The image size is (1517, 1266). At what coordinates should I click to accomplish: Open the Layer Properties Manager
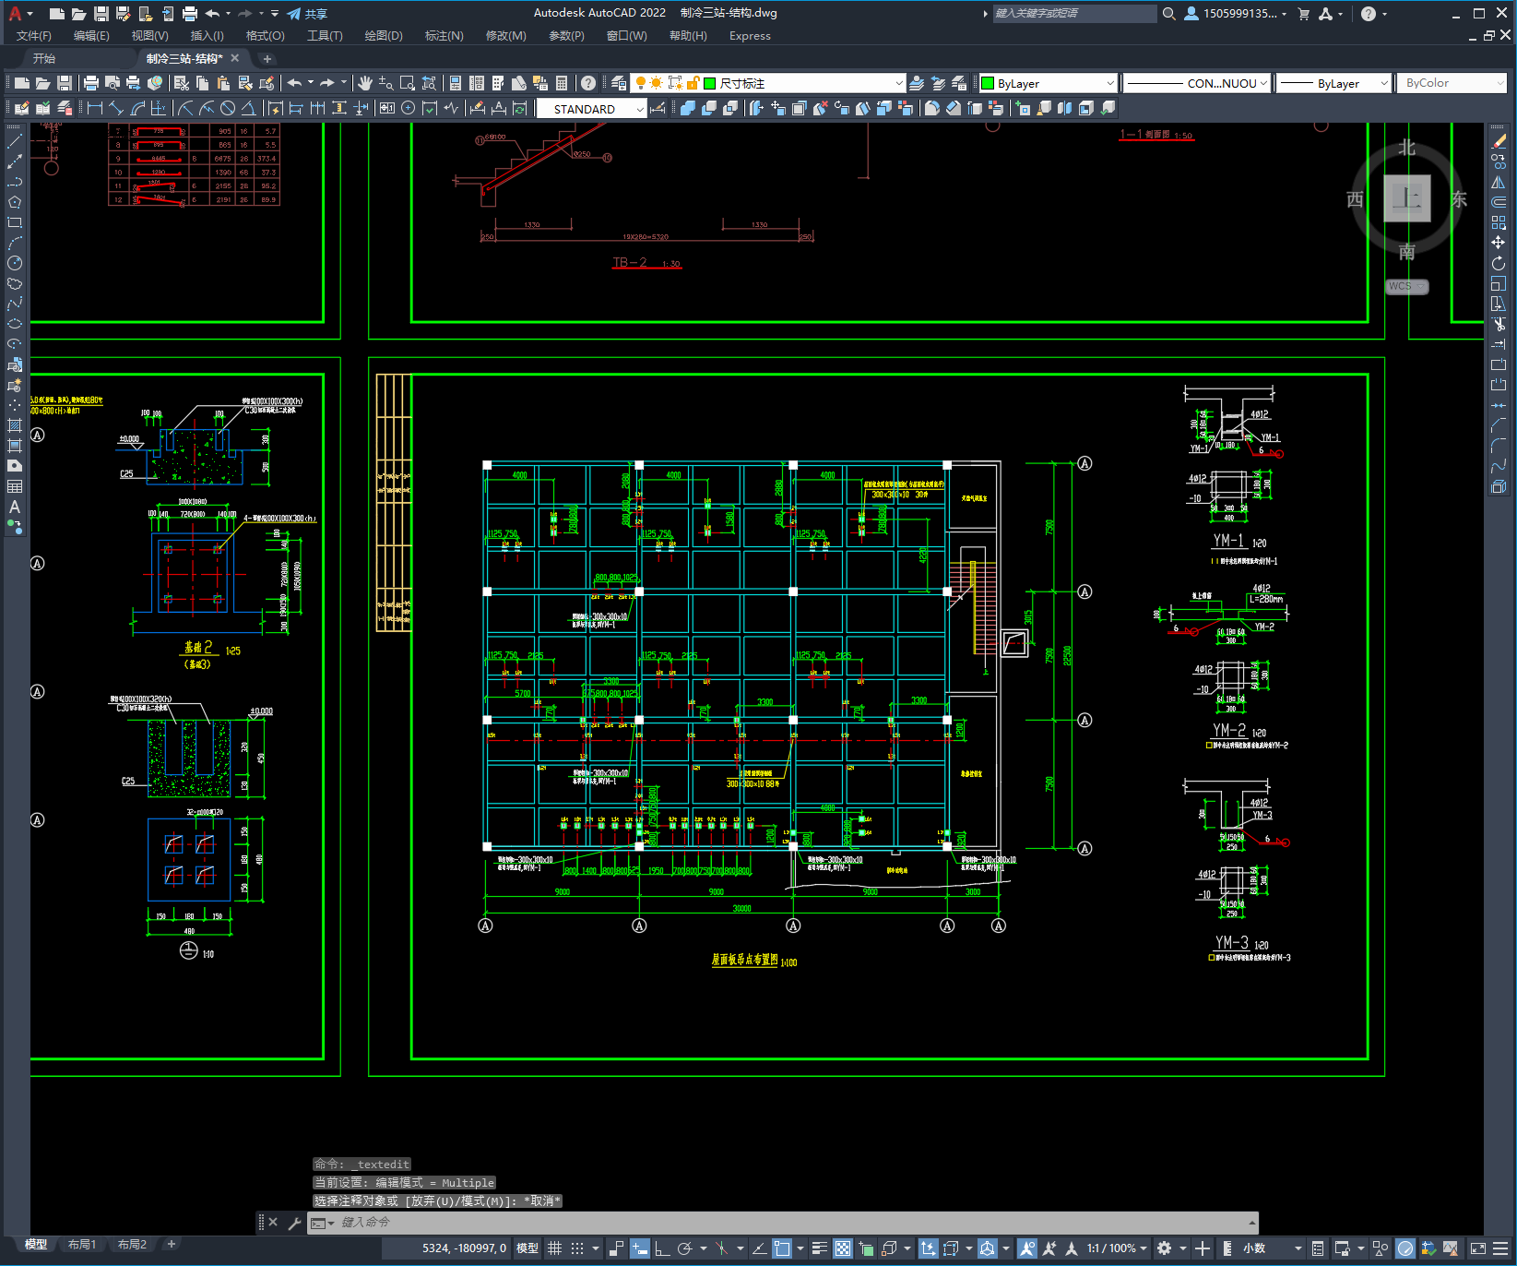pos(619,83)
